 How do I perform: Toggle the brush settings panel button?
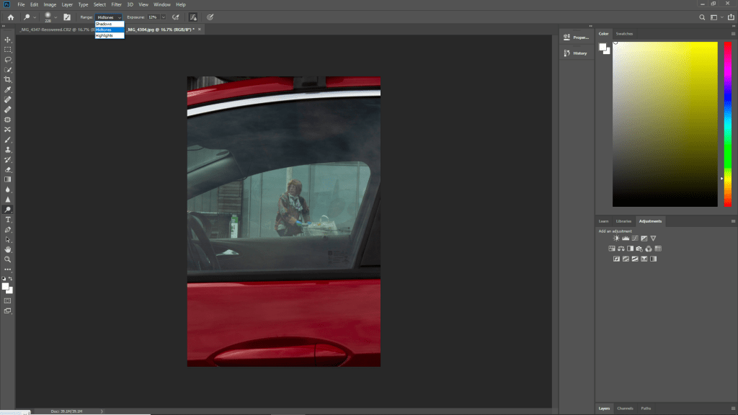point(67,17)
